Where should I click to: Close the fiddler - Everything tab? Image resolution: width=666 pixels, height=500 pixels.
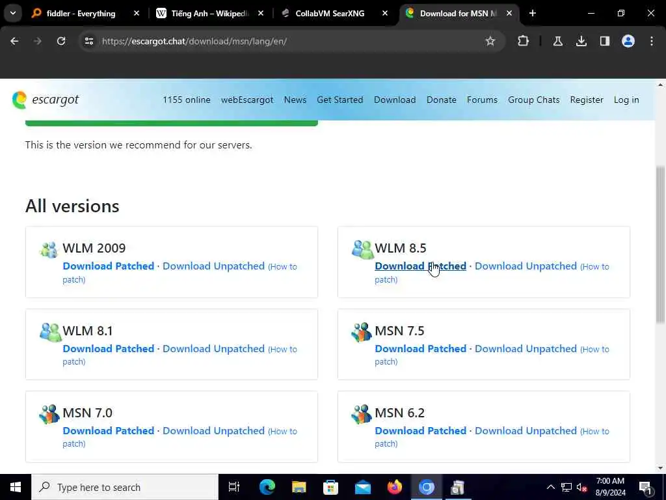(137, 14)
